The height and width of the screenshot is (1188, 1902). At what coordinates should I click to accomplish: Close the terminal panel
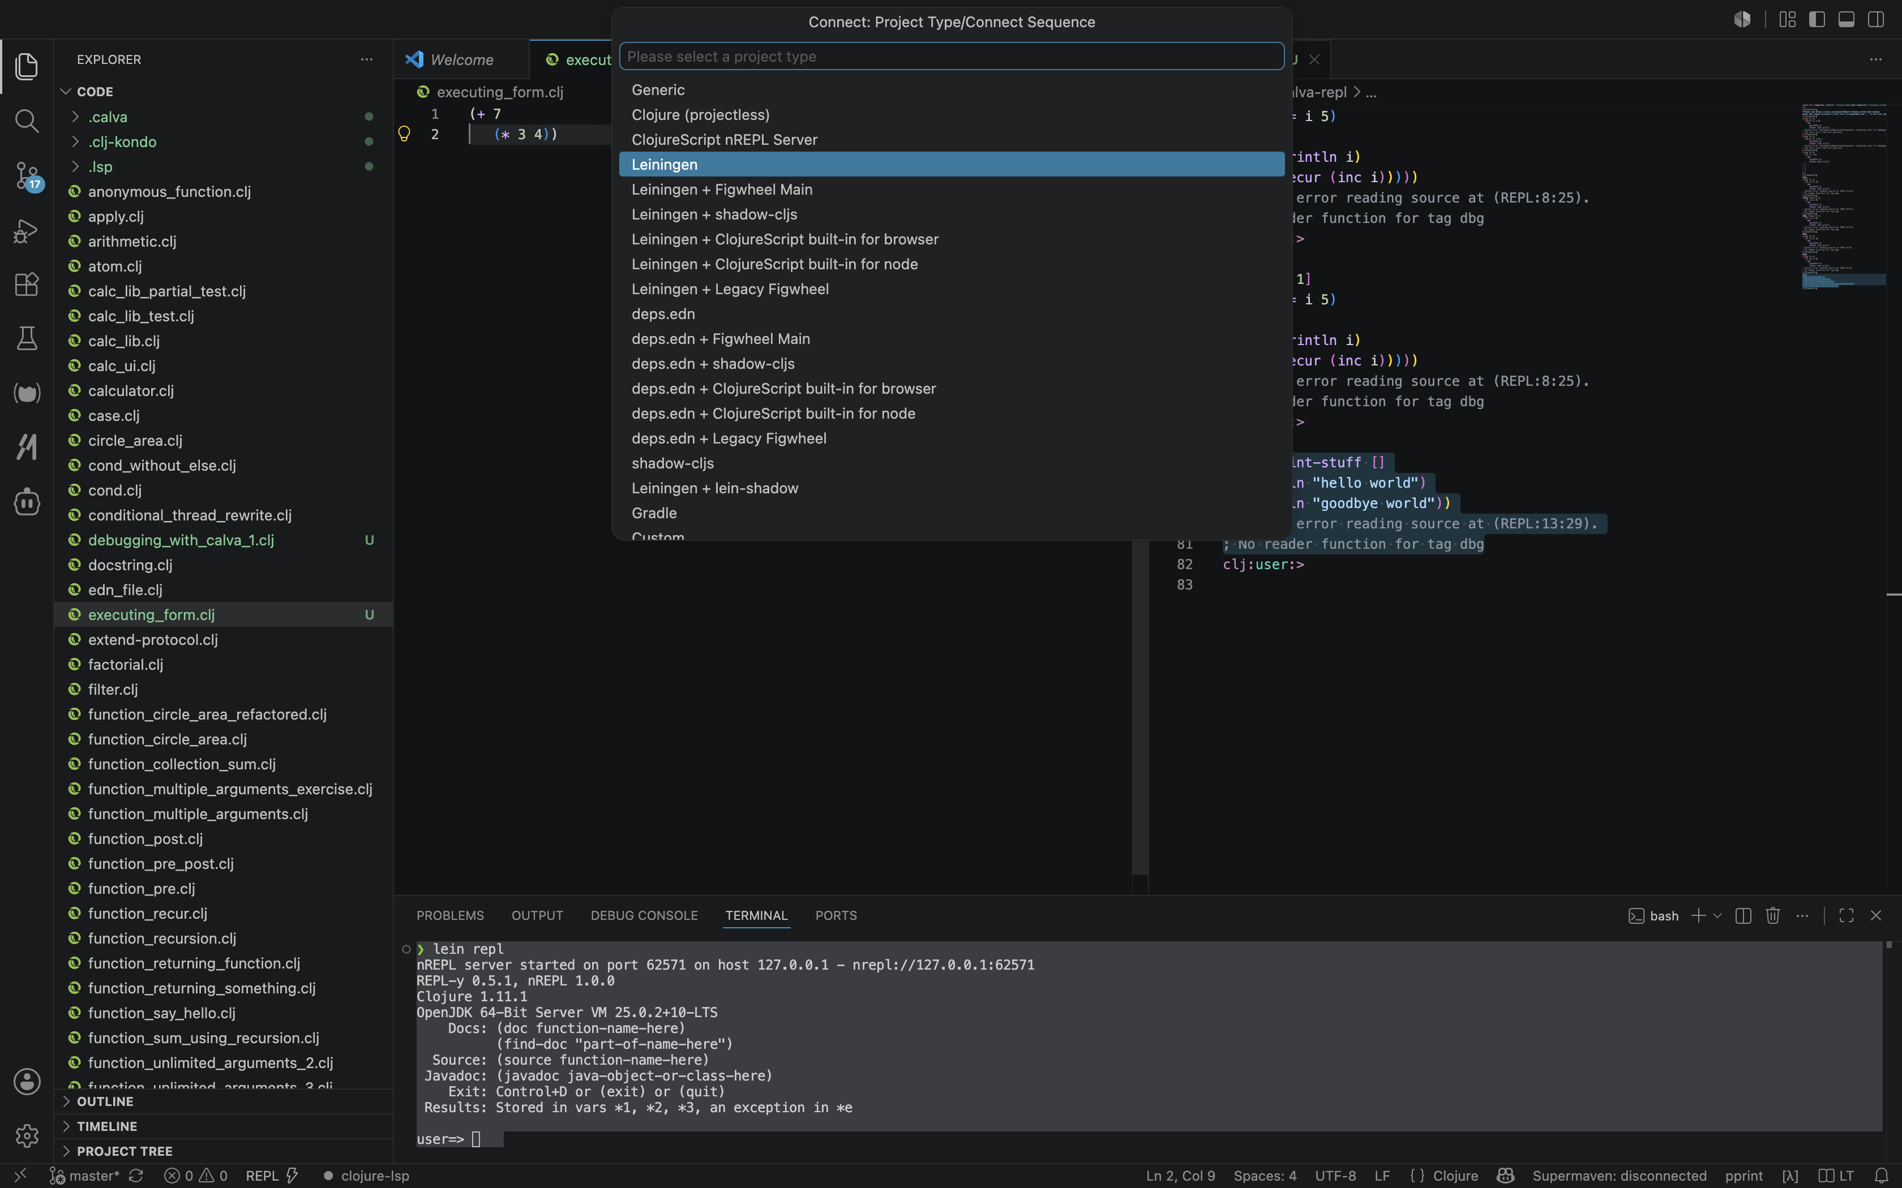[1875, 915]
